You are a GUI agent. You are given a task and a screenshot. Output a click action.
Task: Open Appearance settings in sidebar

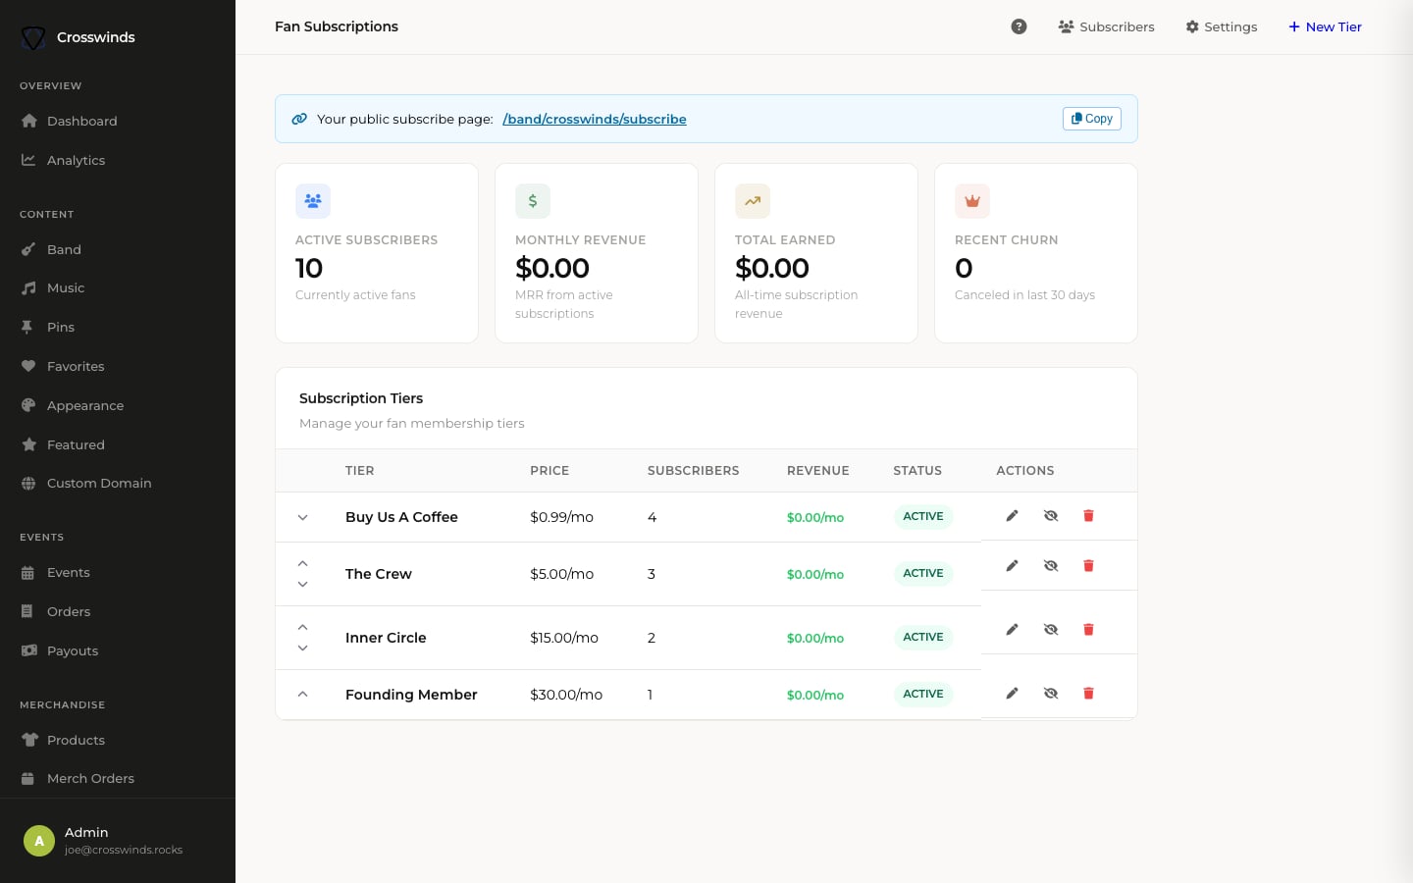pos(118,405)
